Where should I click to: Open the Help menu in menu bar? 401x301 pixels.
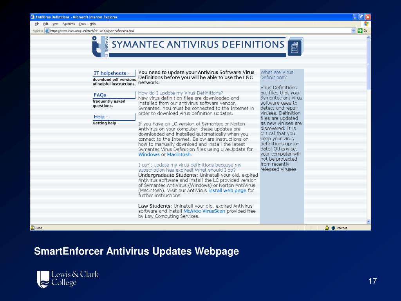coord(92,24)
